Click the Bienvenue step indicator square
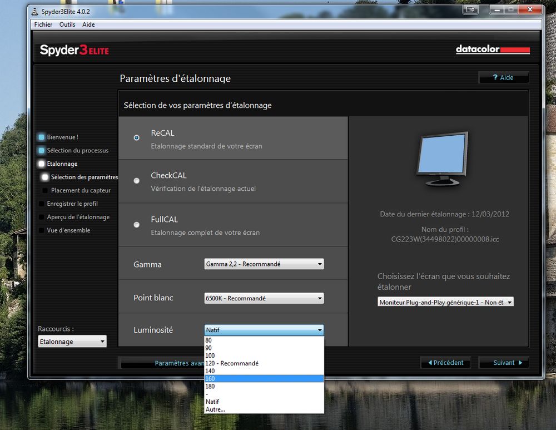The height and width of the screenshot is (430, 556). (x=42, y=137)
